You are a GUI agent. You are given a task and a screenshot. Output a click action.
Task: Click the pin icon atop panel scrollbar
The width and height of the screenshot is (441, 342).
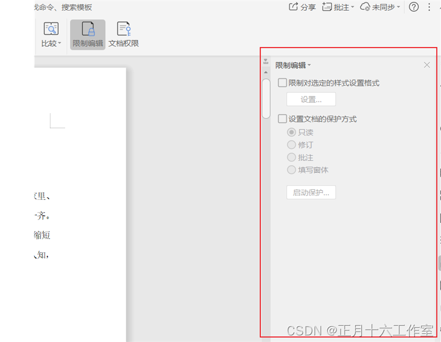point(266,61)
